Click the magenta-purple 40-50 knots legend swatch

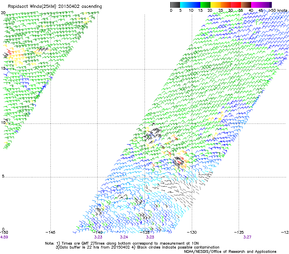pyautogui.click(x=261, y=5)
